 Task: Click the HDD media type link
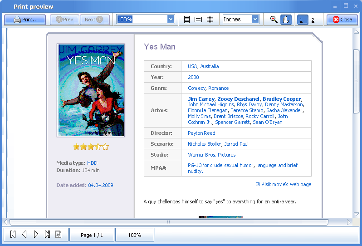(x=92, y=163)
